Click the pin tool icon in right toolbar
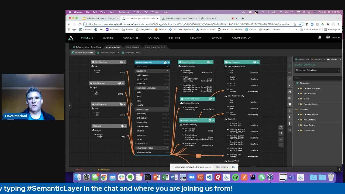This screenshot has width=345, height=194. pos(290,79)
